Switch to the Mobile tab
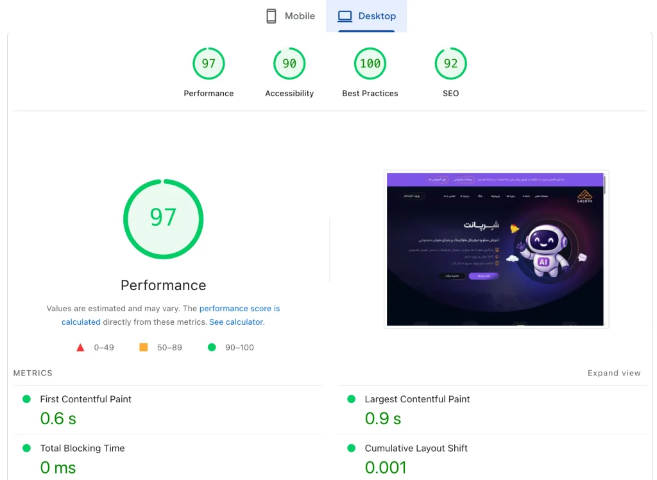This screenshot has width=657, height=480. point(291,16)
